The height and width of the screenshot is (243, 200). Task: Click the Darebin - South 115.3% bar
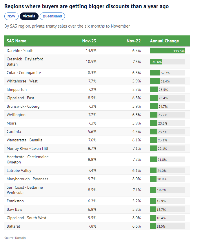pos(168,51)
